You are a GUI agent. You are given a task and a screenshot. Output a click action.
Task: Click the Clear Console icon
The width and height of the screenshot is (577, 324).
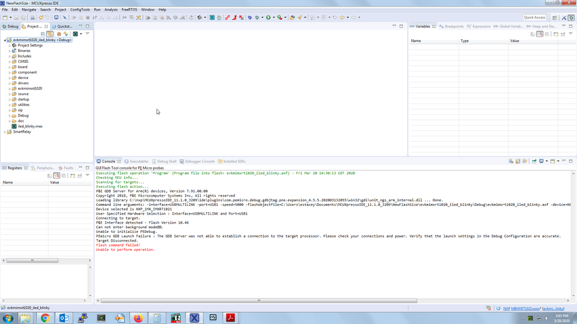coord(511,161)
